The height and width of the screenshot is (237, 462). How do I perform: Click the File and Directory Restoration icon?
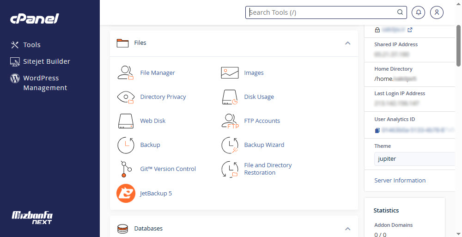coord(230,169)
